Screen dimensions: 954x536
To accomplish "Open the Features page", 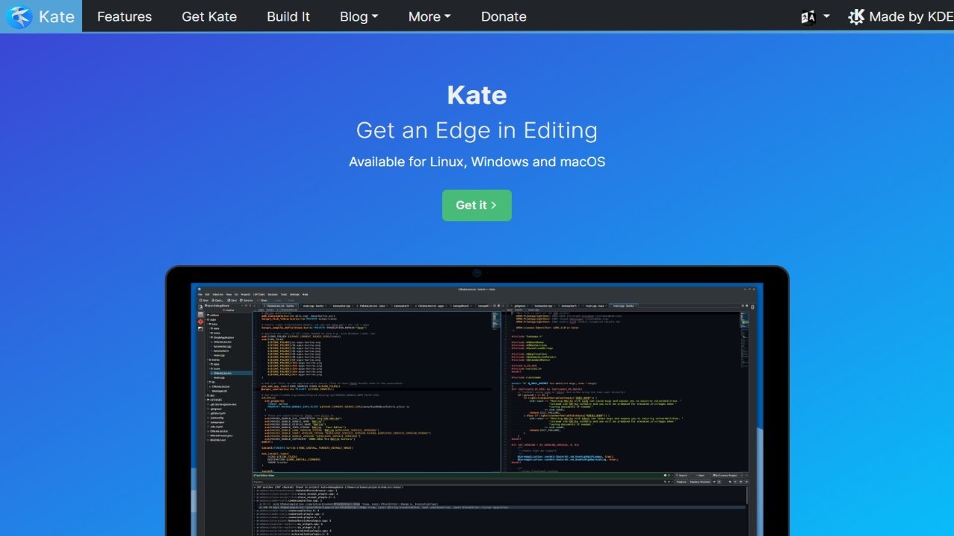I will (x=124, y=16).
